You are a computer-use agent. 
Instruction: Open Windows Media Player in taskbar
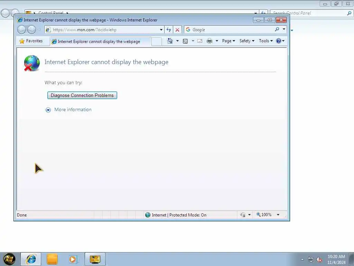(x=73, y=259)
